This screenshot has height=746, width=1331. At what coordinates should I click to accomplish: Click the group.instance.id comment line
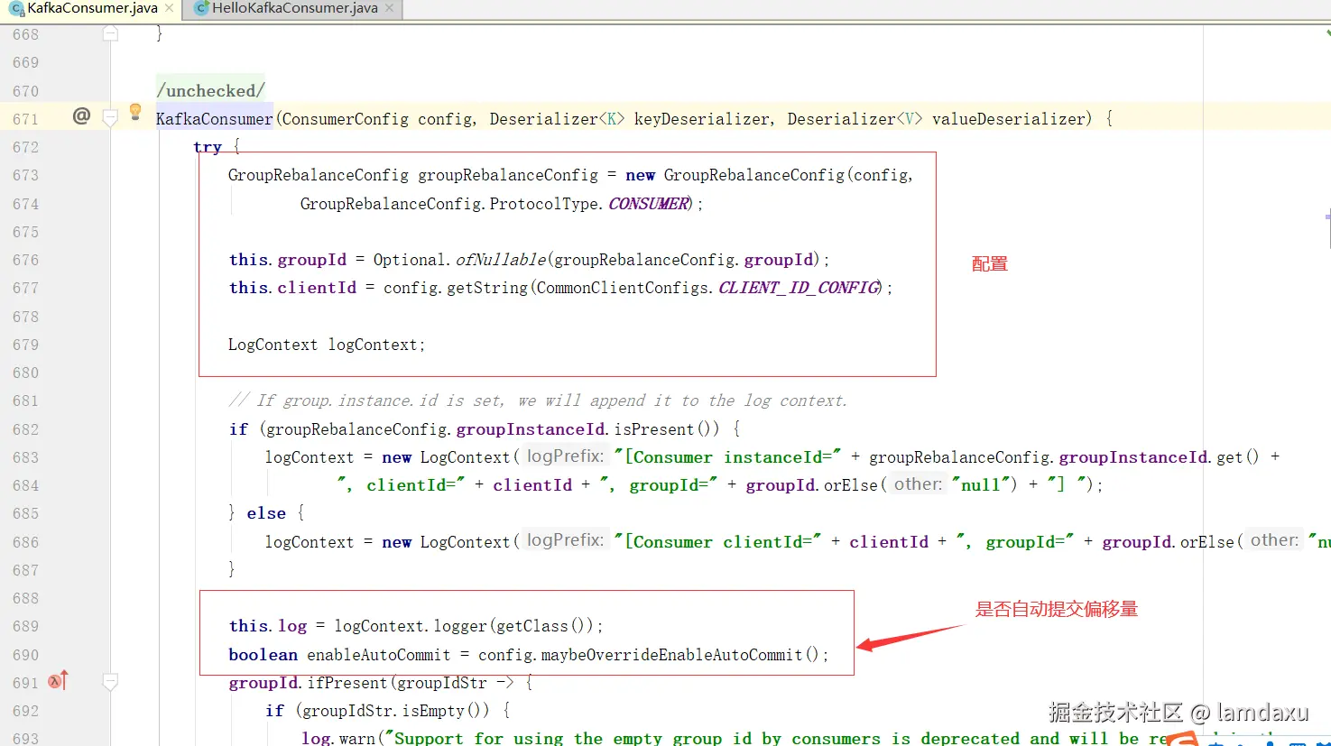click(538, 401)
